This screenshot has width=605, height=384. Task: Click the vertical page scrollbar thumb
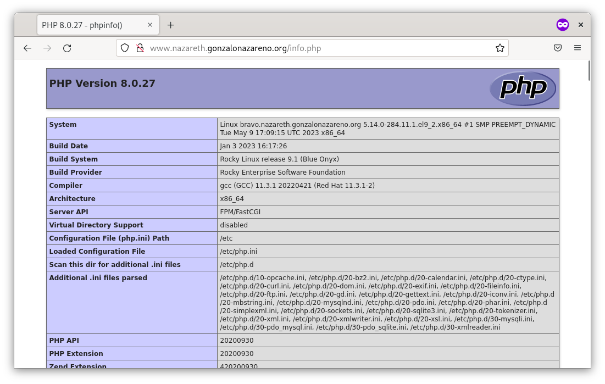tap(589, 71)
